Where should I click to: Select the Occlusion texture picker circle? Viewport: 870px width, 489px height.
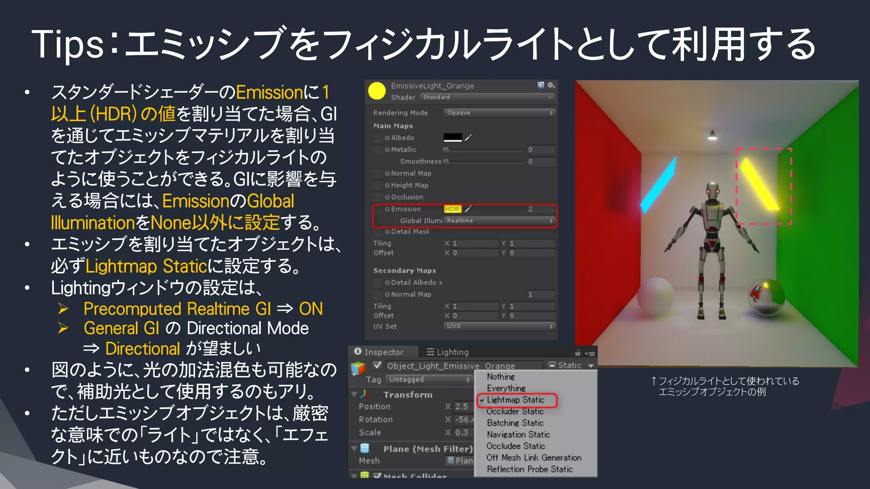tap(387, 197)
